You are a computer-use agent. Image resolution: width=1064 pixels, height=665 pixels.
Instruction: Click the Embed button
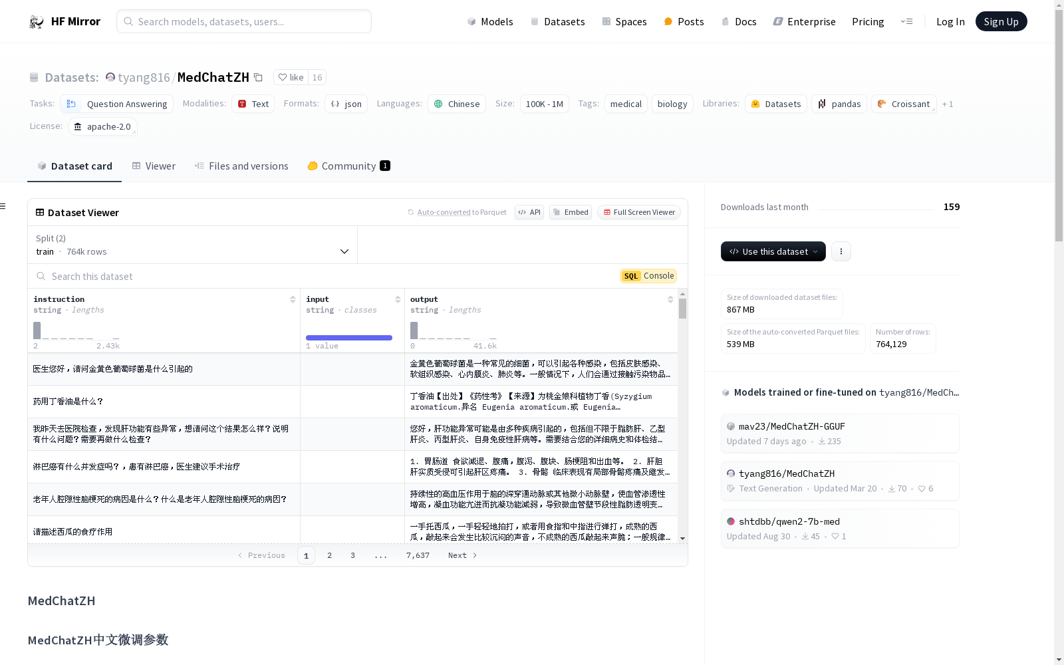click(x=571, y=212)
